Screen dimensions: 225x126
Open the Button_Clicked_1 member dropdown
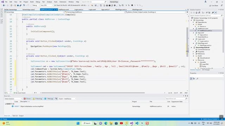(155, 12)
